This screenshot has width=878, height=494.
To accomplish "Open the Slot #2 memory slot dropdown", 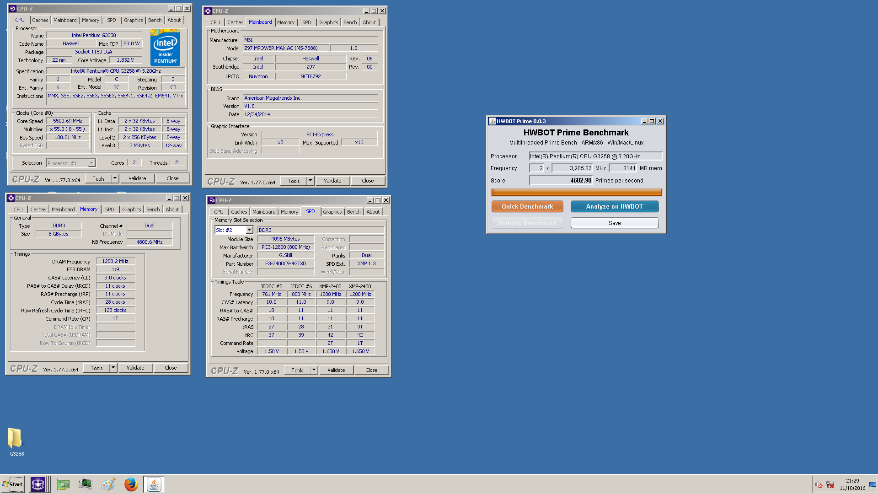I will [x=249, y=230].
